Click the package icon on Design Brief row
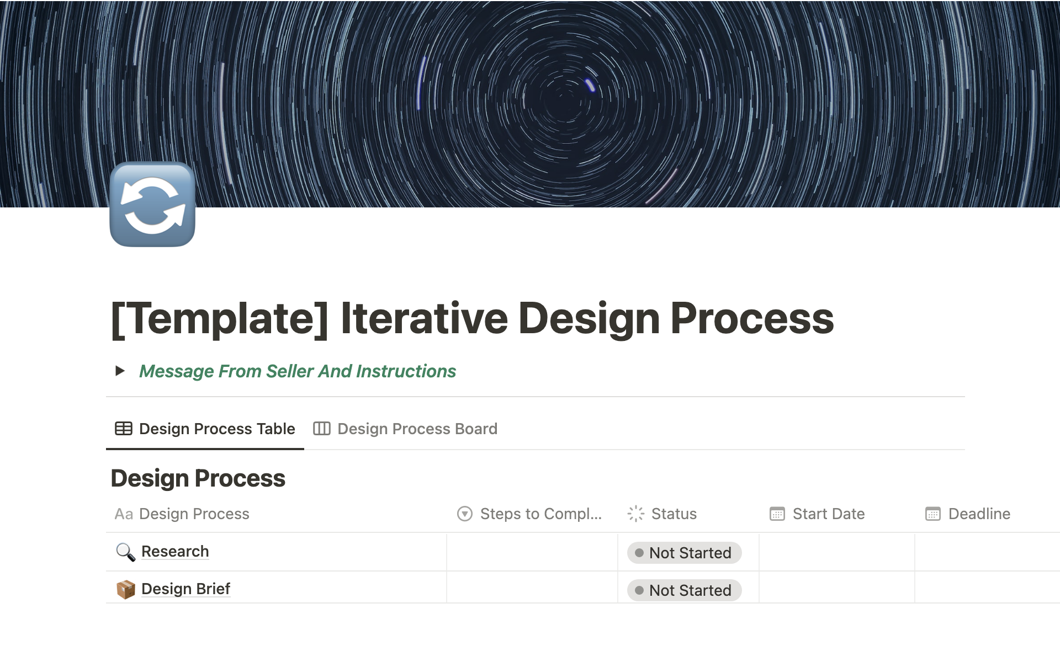This screenshot has height=662, width=1060. click(125, 589)
